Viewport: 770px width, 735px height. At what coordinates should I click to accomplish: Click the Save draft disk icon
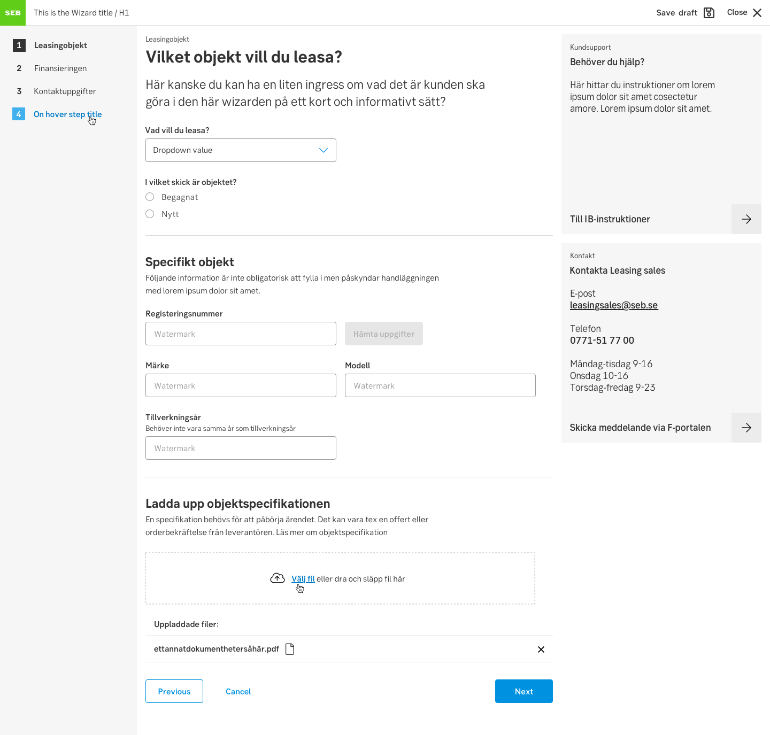click(x=709, y=13)
